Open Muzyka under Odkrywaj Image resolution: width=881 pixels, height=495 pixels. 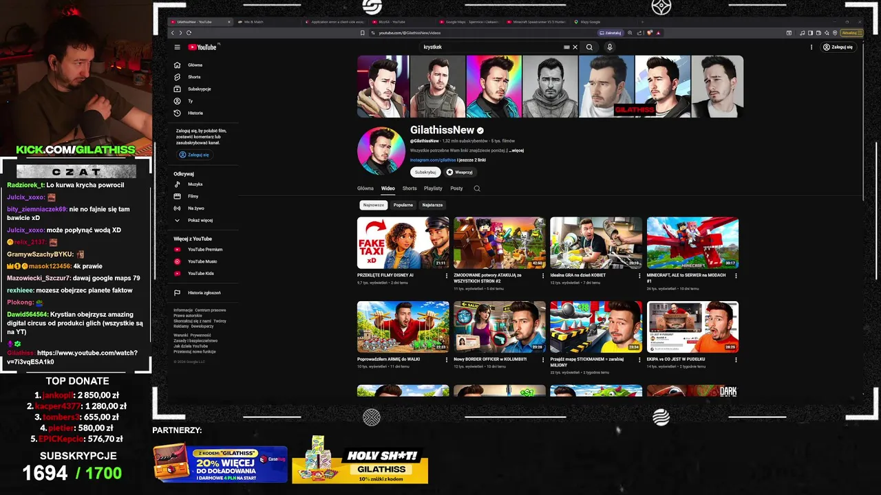pyautogui.click(x=195, y=184)
